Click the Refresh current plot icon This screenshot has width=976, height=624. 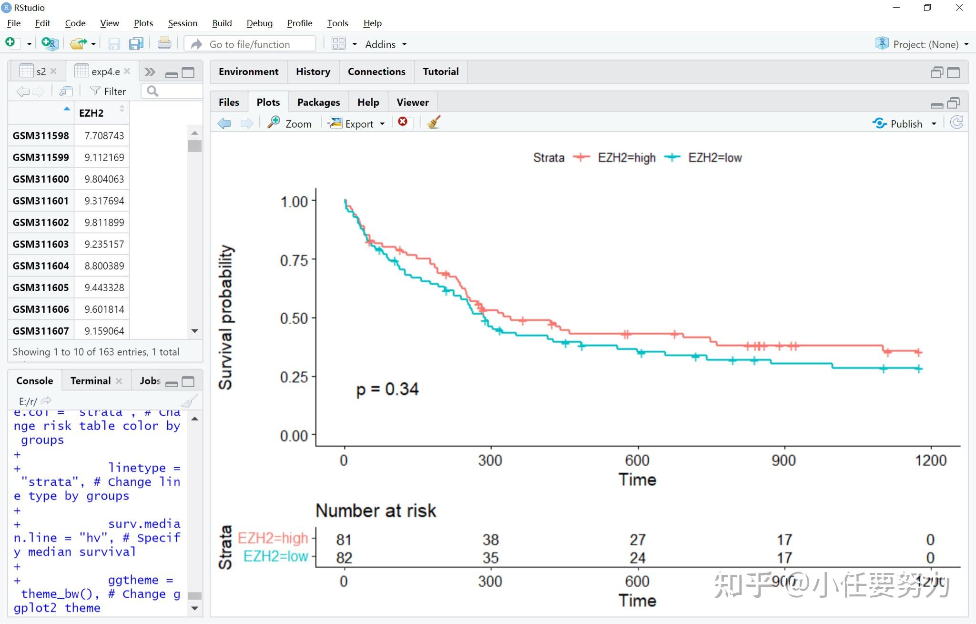pos(956,123)
